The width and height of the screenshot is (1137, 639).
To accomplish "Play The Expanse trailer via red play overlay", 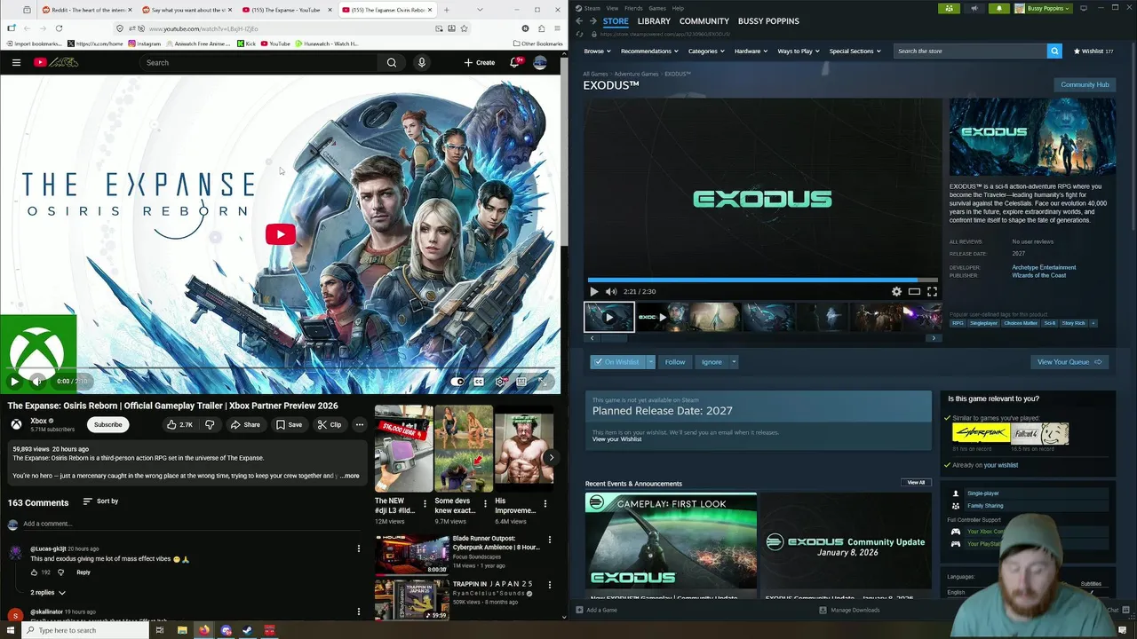I will 280,234.
